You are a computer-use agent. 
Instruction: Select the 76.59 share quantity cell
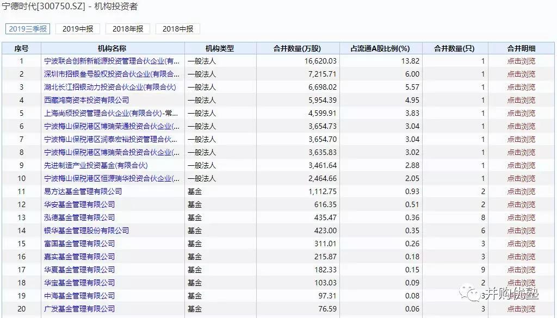coord(327,309)
